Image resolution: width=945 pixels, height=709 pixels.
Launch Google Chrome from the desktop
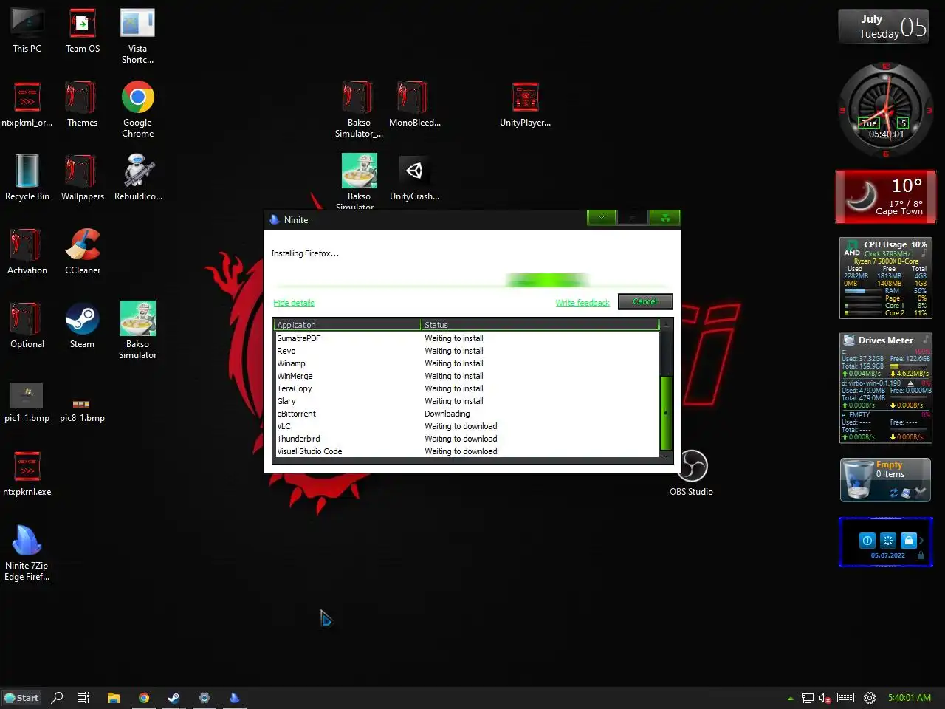click(x=138, y=109)
